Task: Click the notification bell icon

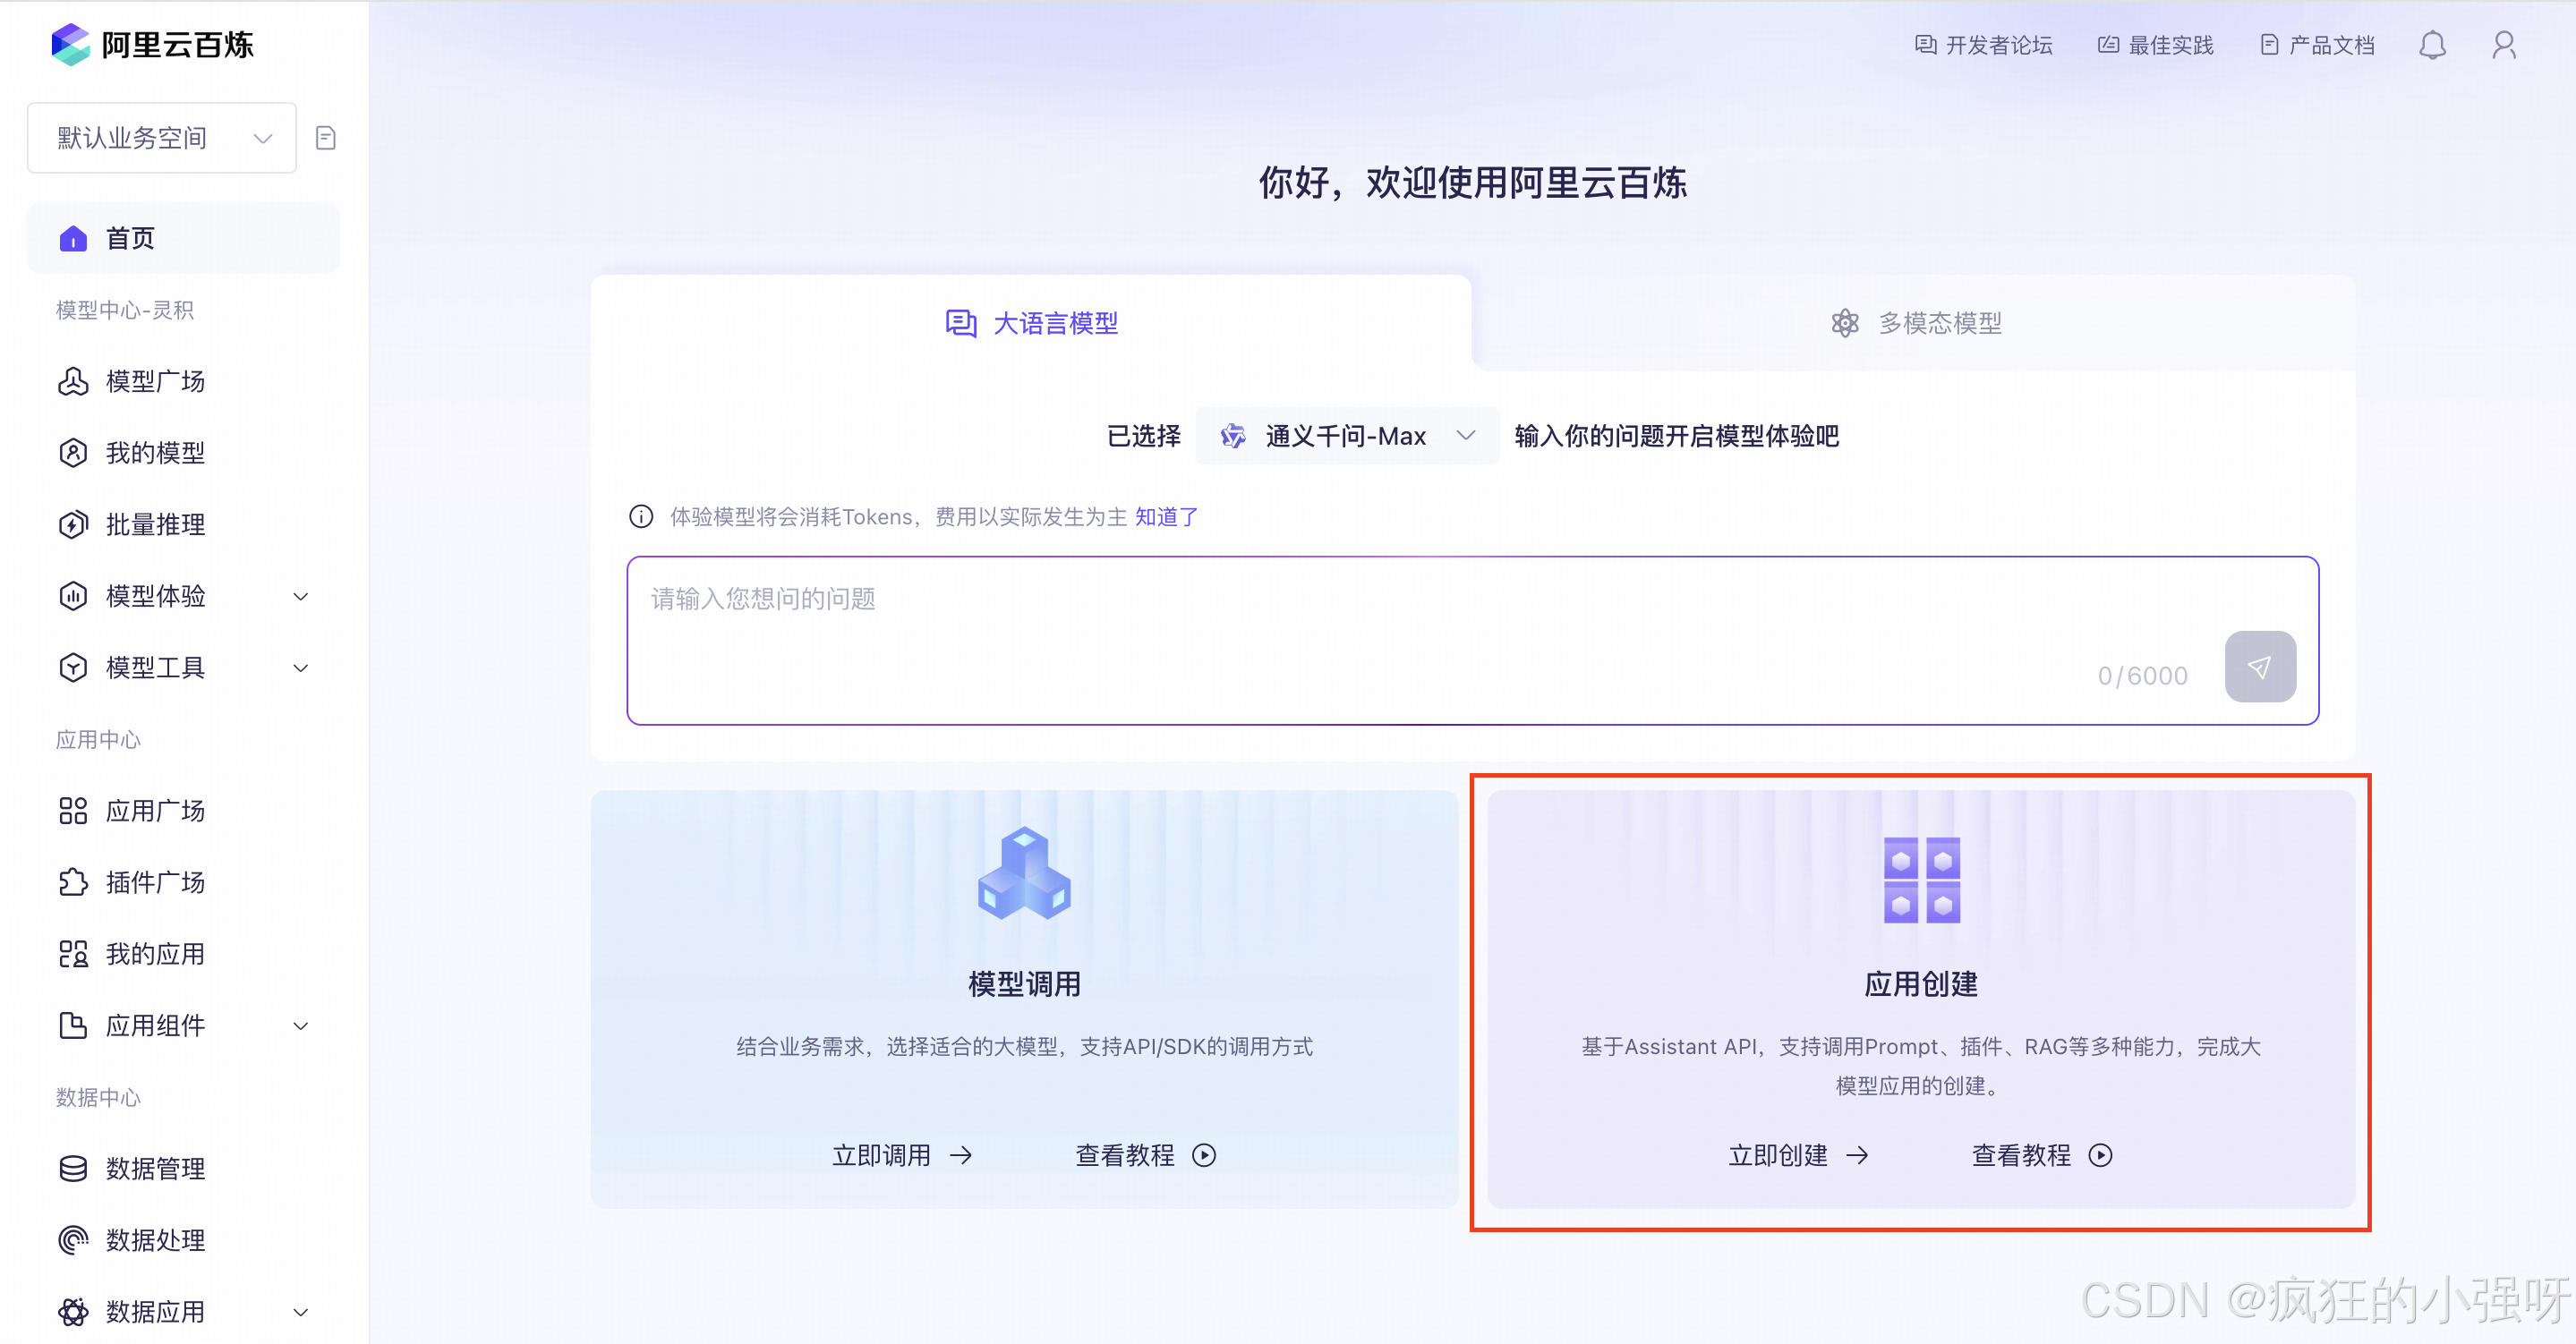Action: pyautogui.click(x=2432, y=45)
